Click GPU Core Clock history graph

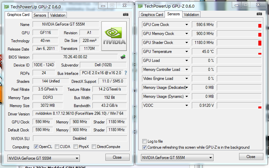(x=239, y=25)
